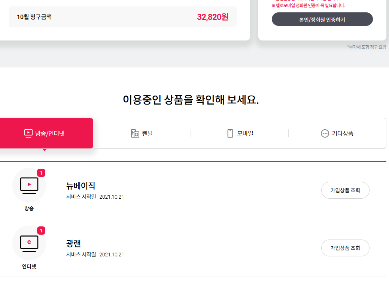The height and width of the screenshot is (283, 389).
Task: Click the ellipsis circle icon beside 기타상품
Action: coord(325,133)
